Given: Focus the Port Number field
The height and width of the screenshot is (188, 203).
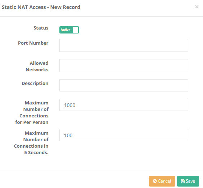Looking at the screenshot, I should 124,45.
